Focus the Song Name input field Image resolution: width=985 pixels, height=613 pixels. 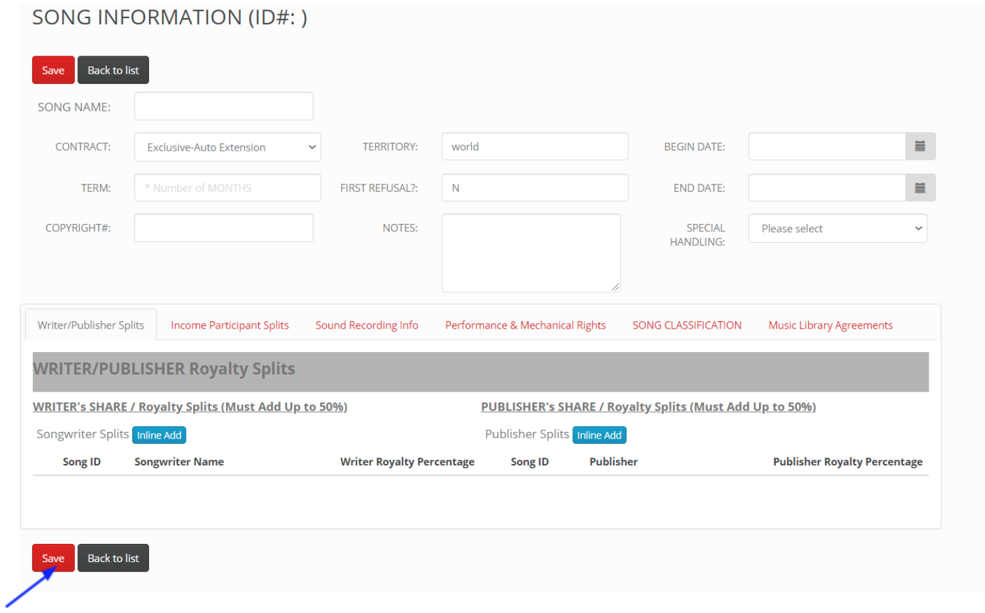click(x=223, y=107)
